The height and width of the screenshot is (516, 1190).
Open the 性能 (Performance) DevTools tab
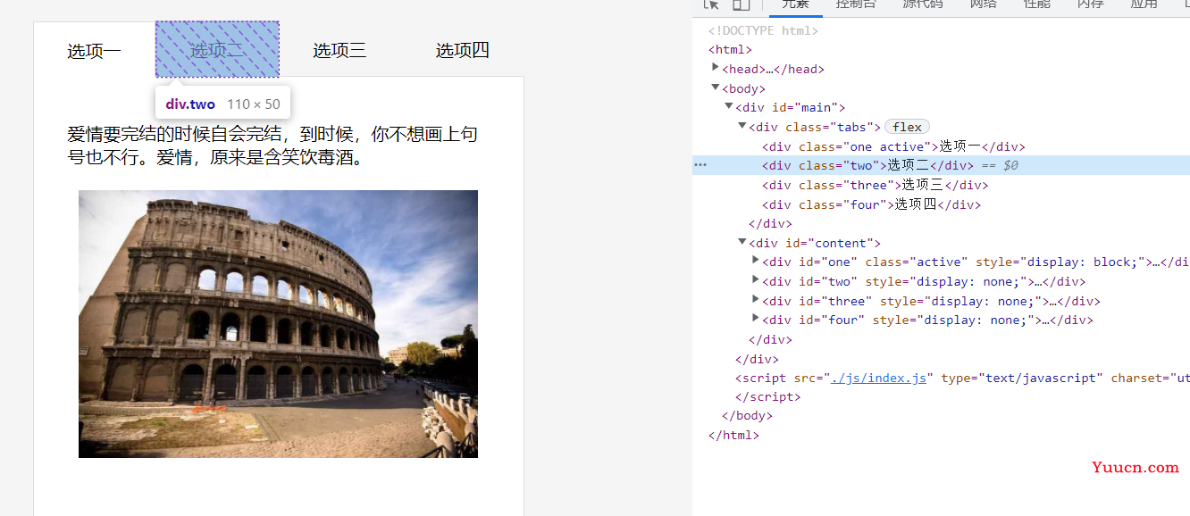tap(1037, 5)
